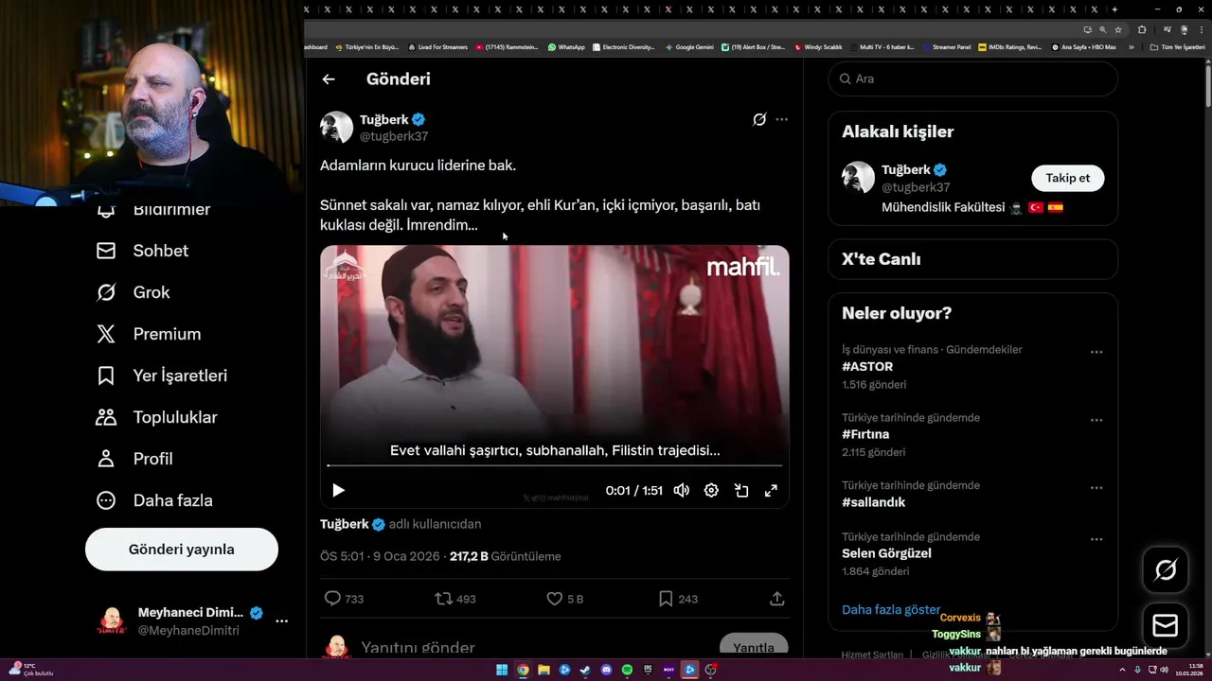1212x681 pixels.
Task: Open Spotify from the taskbar
Action: tap(627, 670)
